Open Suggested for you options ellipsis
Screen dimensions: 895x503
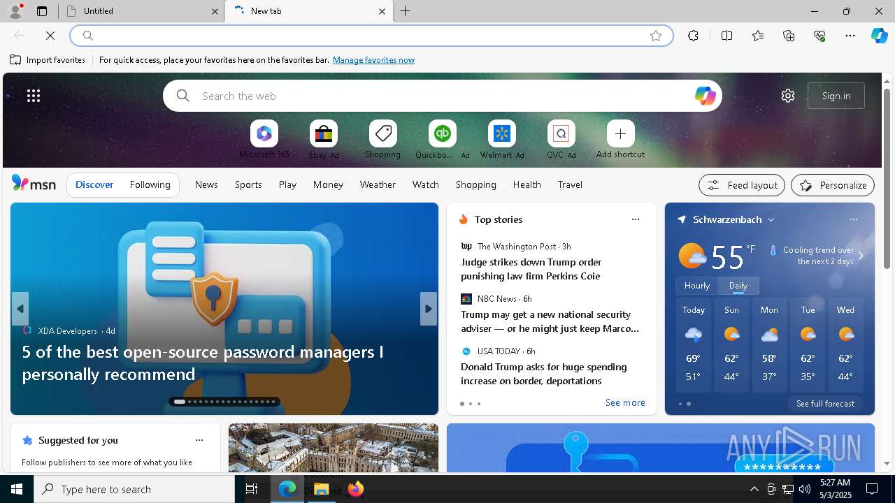click(199, 440)
